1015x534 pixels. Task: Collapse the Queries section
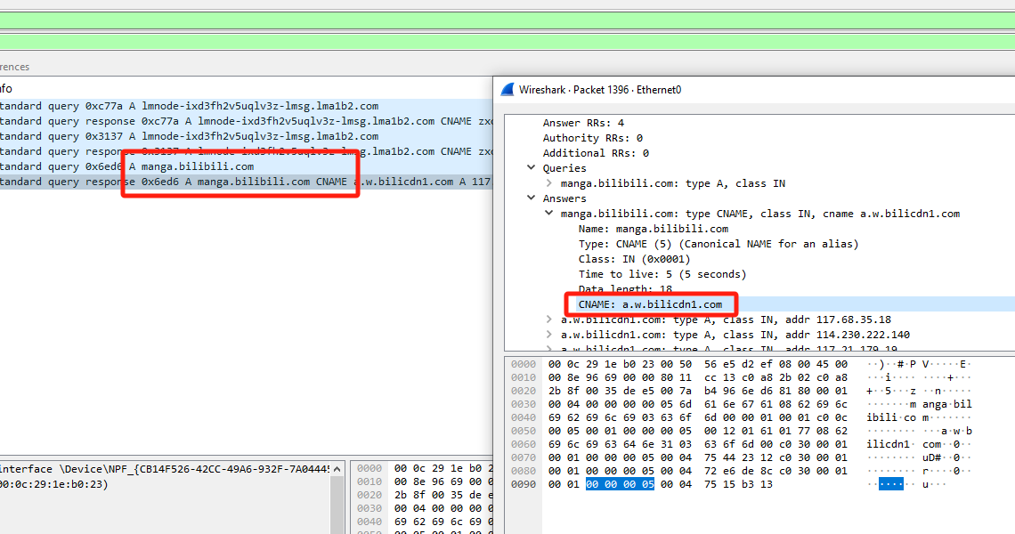(532, 168)
